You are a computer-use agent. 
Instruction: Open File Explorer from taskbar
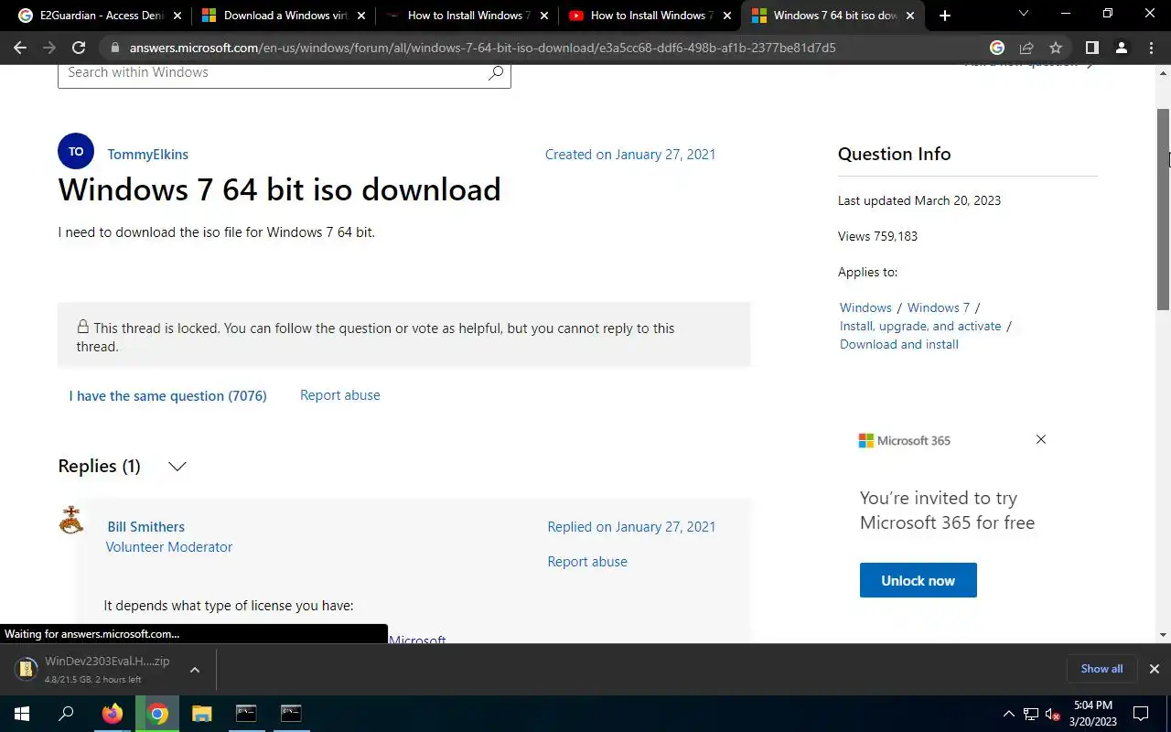click(x=201, y=714)
